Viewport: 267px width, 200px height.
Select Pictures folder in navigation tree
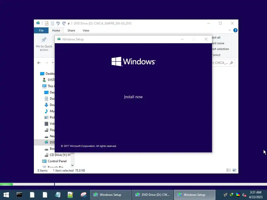49,117
